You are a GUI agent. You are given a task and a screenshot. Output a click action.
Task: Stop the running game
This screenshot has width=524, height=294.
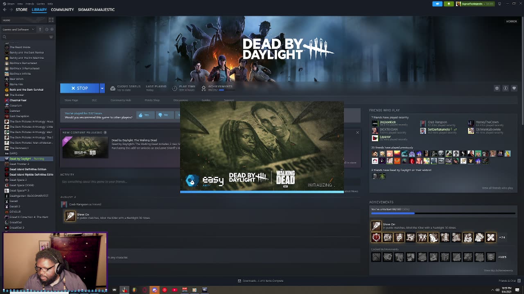coord(80,88)
